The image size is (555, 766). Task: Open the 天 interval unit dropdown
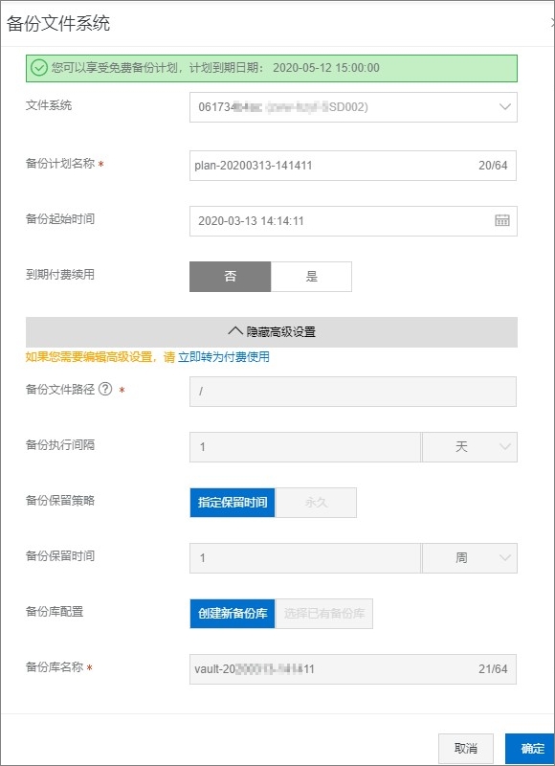coord(470,447)
